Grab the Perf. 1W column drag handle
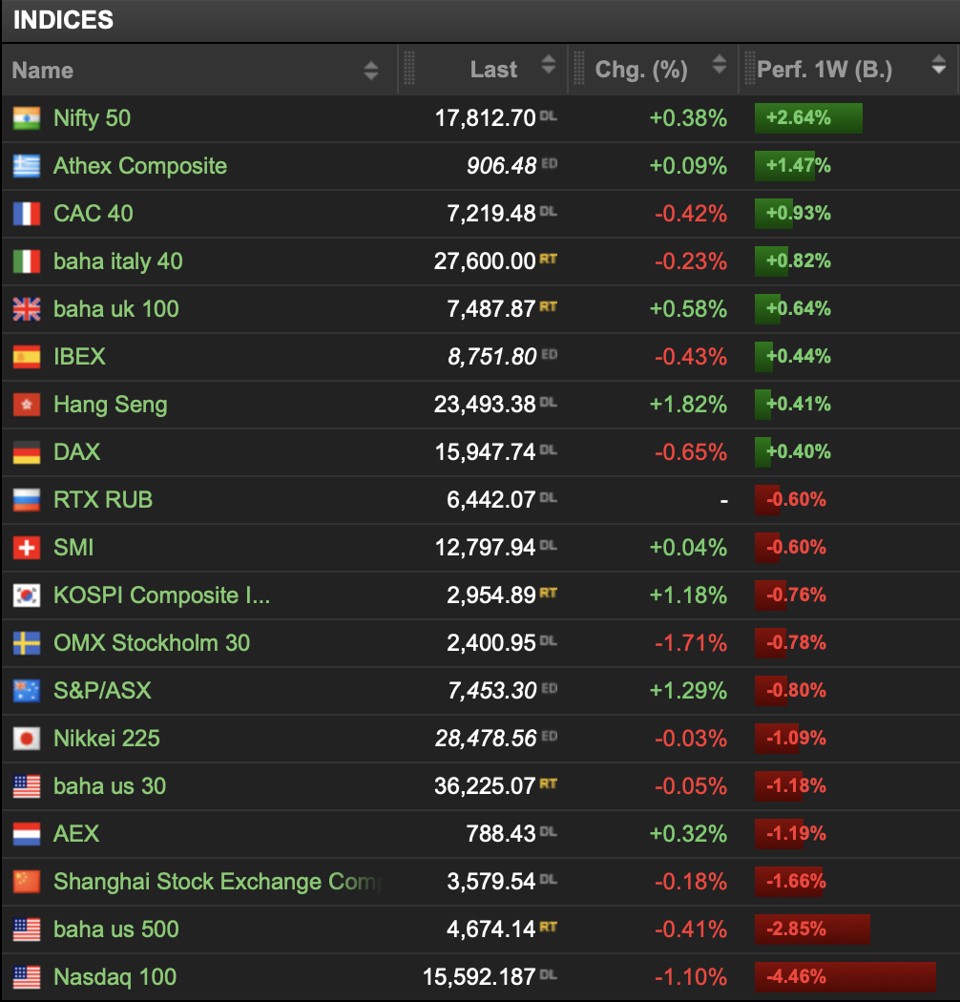This screenshot has width=960, height=1002. 750,69
